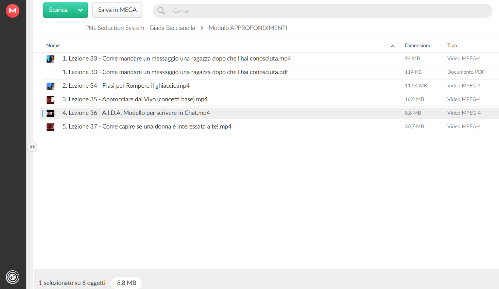The height and width of the screenshot is (289, 499).
Task: Select the Lezione 34 video file icon
Action: pyautogui.click(x=50, y=86)
